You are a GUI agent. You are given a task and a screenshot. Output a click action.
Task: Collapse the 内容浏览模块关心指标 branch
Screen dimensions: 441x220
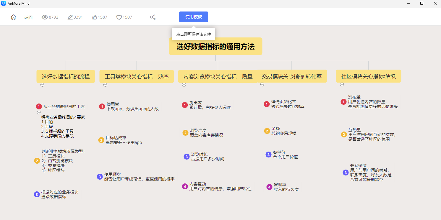pos(184,85)
